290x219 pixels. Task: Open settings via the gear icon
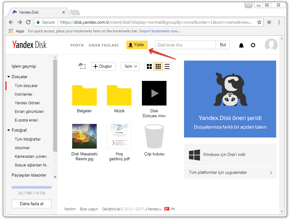pyautogui.click(x=253, y=45)
